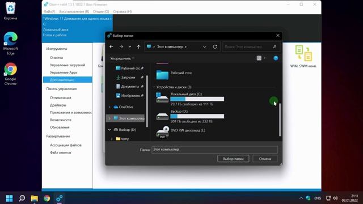
Task: Collapse the Backup (D:) tree node
Action: 109,130
